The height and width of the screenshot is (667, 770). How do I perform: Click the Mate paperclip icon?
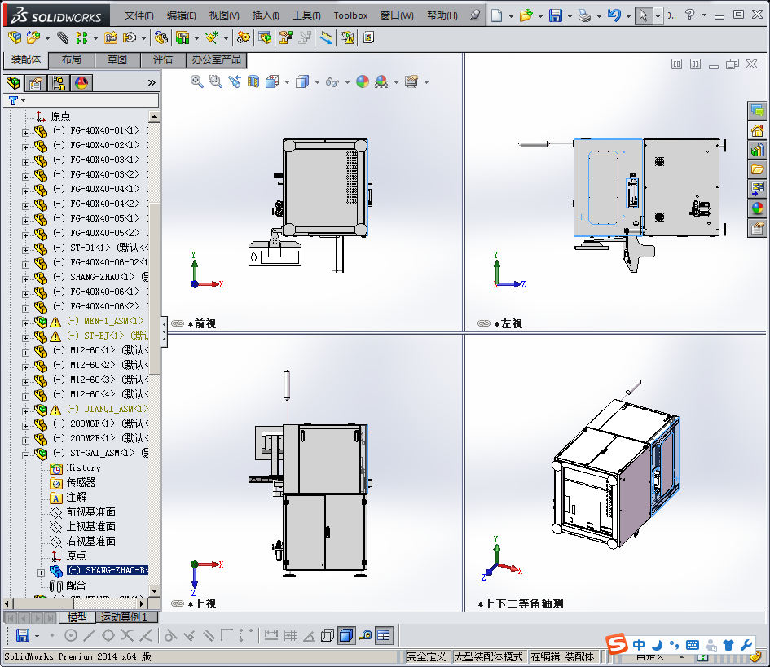pos(63,37)
